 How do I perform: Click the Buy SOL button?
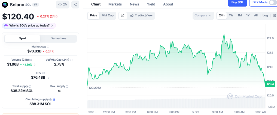pyautogui.click(x=238, y=2)
